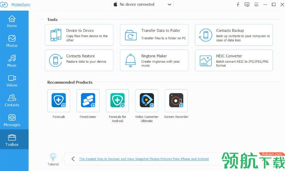
Task: Open the hamburger menu in title bar
Action: coord(256,5)
